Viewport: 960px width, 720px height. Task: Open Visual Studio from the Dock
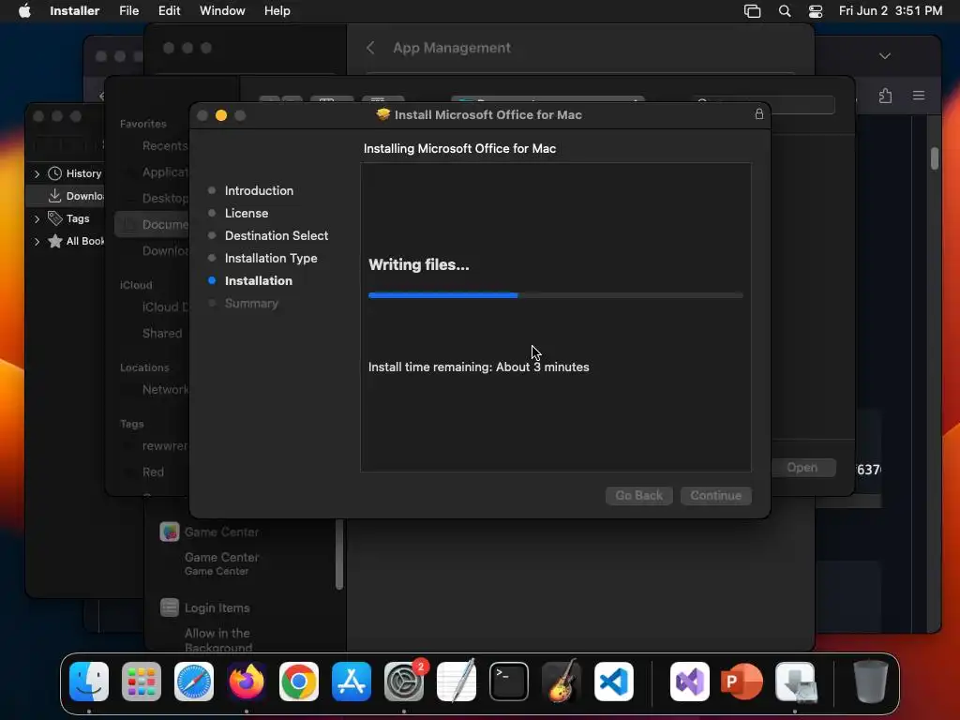(690, 682)
